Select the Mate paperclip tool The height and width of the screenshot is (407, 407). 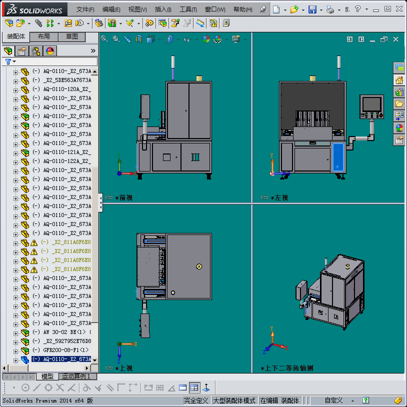tap(38, 23)
